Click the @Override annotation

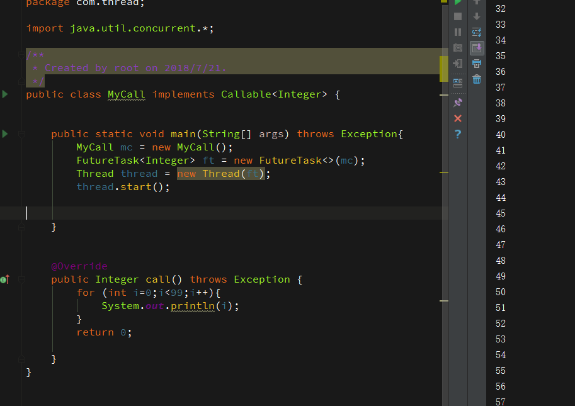click(79, 266)
